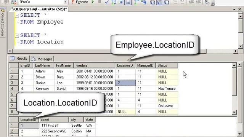
Task: Open the Object Explorer side panel tab
Action: click(x=3, y=22)
